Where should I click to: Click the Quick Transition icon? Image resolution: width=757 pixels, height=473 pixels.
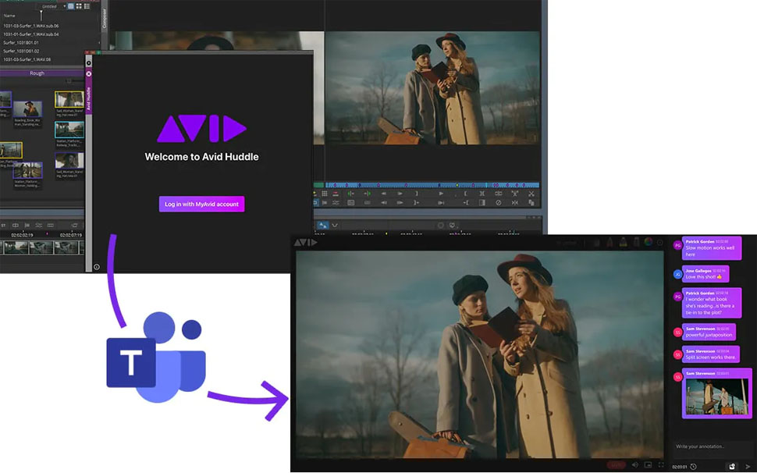(482, 203)
